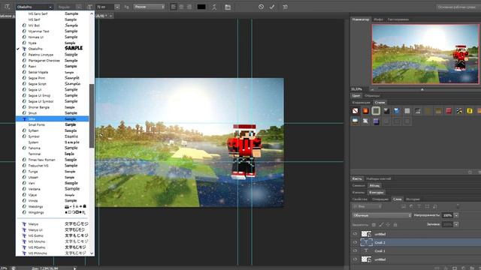Choose Myanmar Text font from list

(53, 31)
